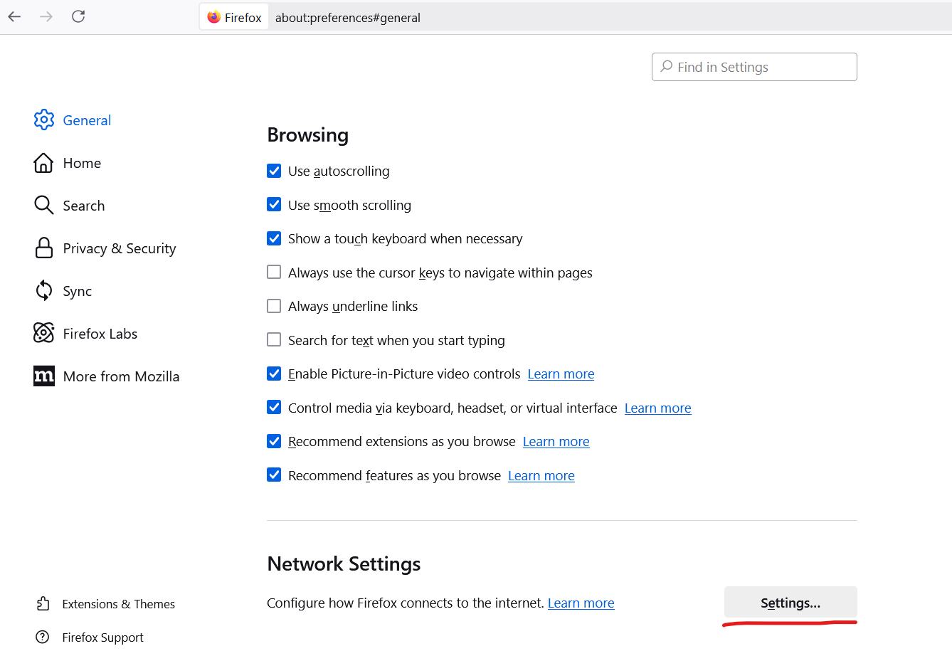Click the General gear icon
The image size is (952, 651).
[44, 120]
